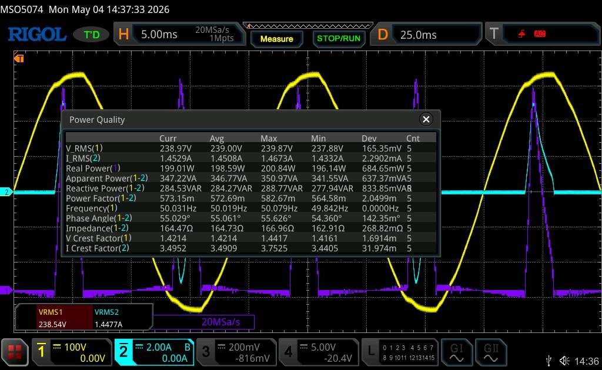Click the Impedance(1-2) row label
The height and width of the screenshot is (370, 602).
click(97, 228)
